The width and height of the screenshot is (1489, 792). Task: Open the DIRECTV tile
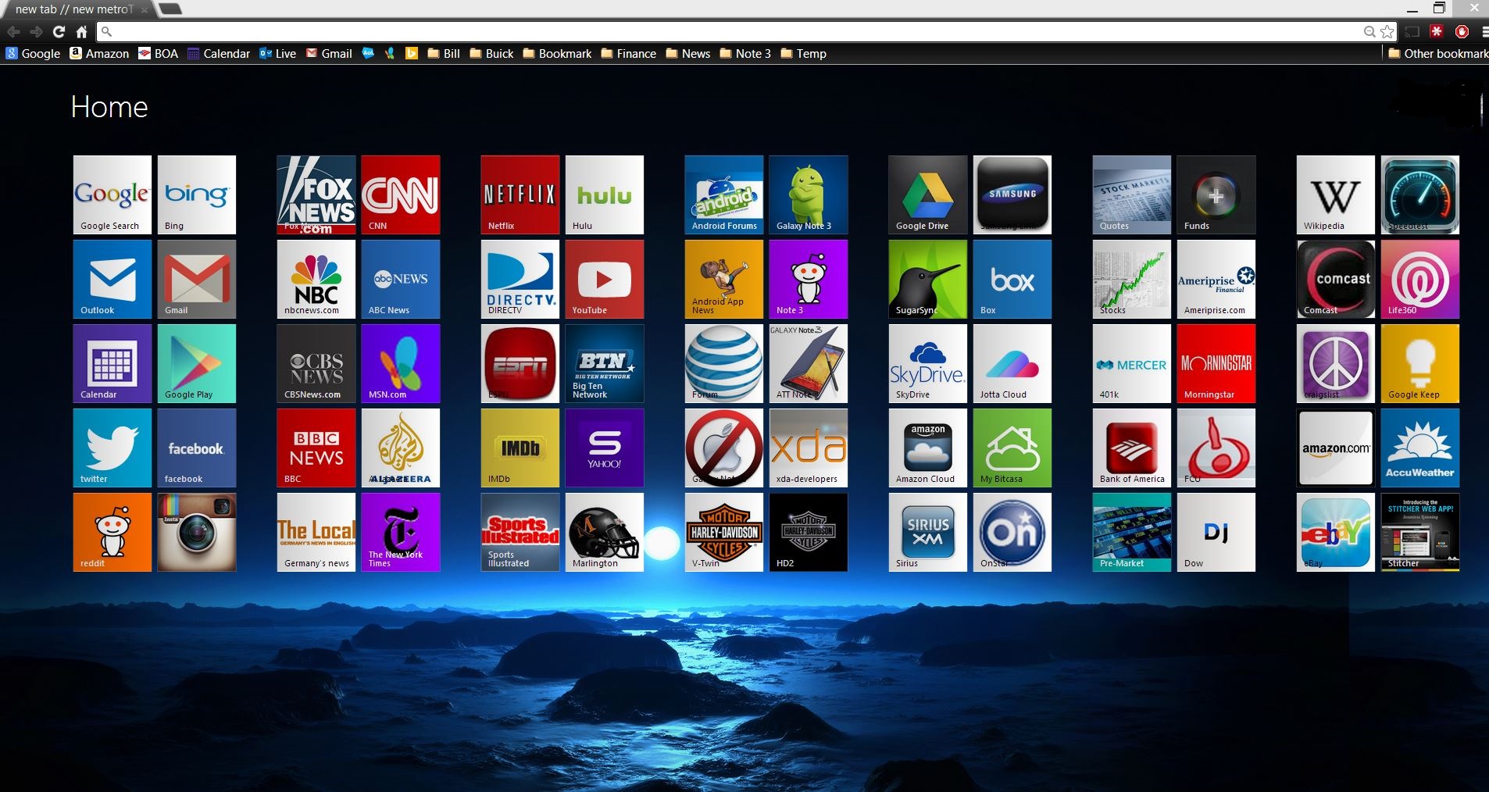pyautogui.click(x=520, y=279)
